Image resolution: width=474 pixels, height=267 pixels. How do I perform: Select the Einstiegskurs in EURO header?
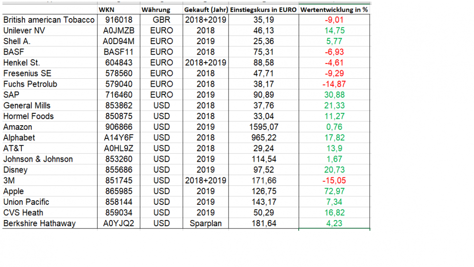click(x=264, y=10)
